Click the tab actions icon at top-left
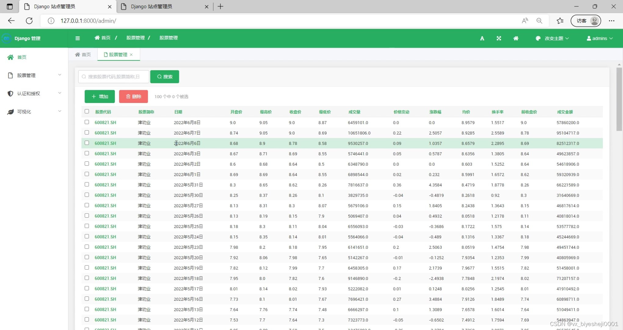623x330 pixels. tap(10, 6)
